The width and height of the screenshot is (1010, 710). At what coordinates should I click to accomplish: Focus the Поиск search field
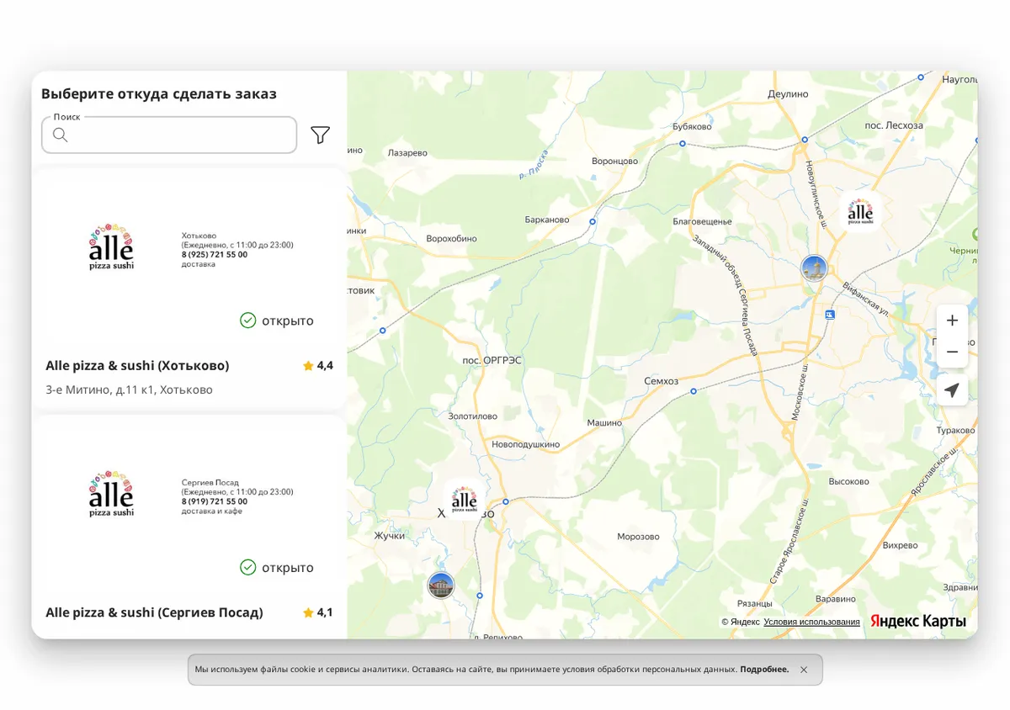169,135
